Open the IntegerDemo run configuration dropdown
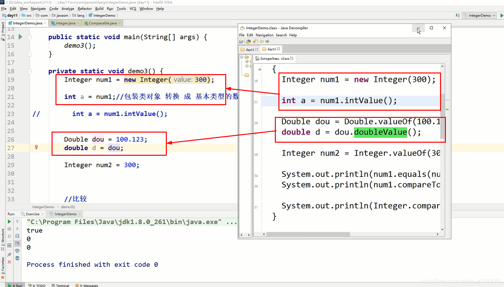 [x=480, y=15]
